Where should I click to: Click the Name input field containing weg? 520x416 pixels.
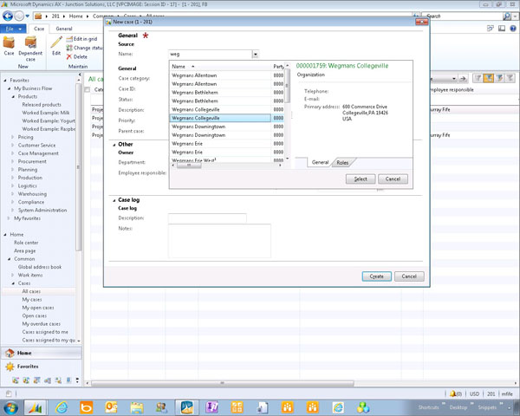point(211,54)
